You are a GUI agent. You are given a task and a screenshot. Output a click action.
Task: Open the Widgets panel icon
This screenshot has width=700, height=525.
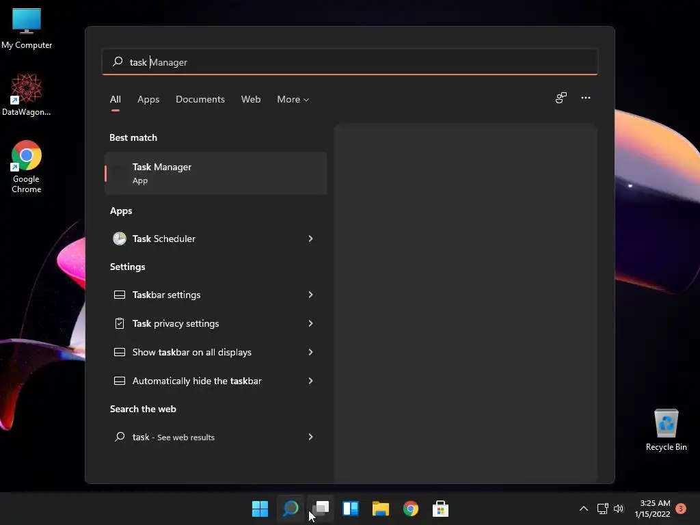(351, 509)
